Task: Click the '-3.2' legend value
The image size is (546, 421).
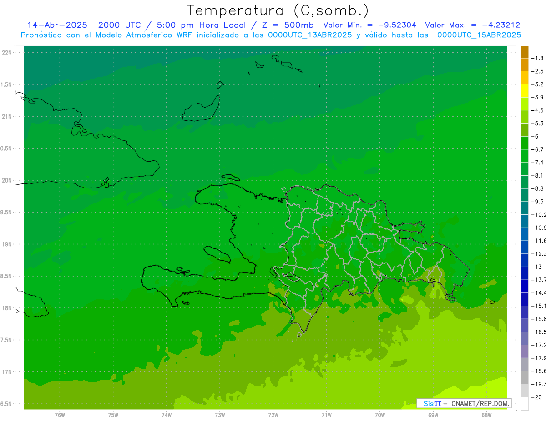Action: pos(538,84)
